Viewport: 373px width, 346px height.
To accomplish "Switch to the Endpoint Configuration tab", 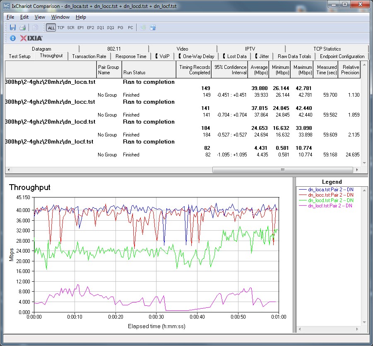I will coord(342,56).
